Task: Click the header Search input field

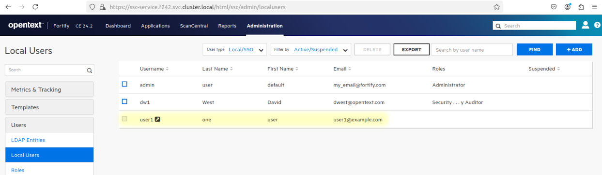Action: click(534, 26)
